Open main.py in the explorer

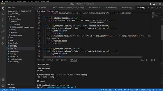(x=13, y=54)
